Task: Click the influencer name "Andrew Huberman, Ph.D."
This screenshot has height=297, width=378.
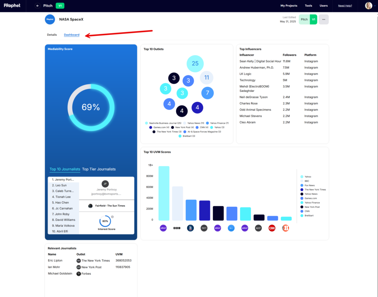Action: pos(257,68)
